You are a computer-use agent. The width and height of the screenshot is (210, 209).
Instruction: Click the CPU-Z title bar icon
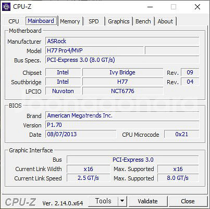(x=6, y=7)
